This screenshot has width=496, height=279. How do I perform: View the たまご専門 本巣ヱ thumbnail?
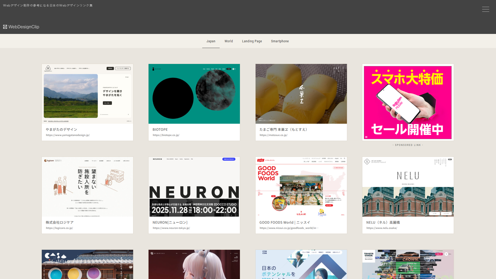(x=301, y=94)
